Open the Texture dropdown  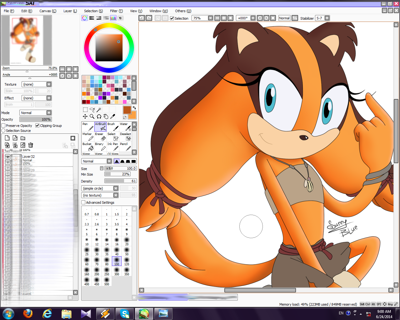point(37,84)
